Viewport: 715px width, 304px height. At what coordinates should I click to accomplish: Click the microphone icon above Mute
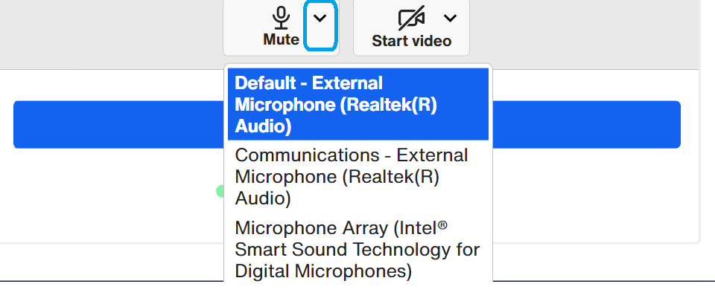281,18
